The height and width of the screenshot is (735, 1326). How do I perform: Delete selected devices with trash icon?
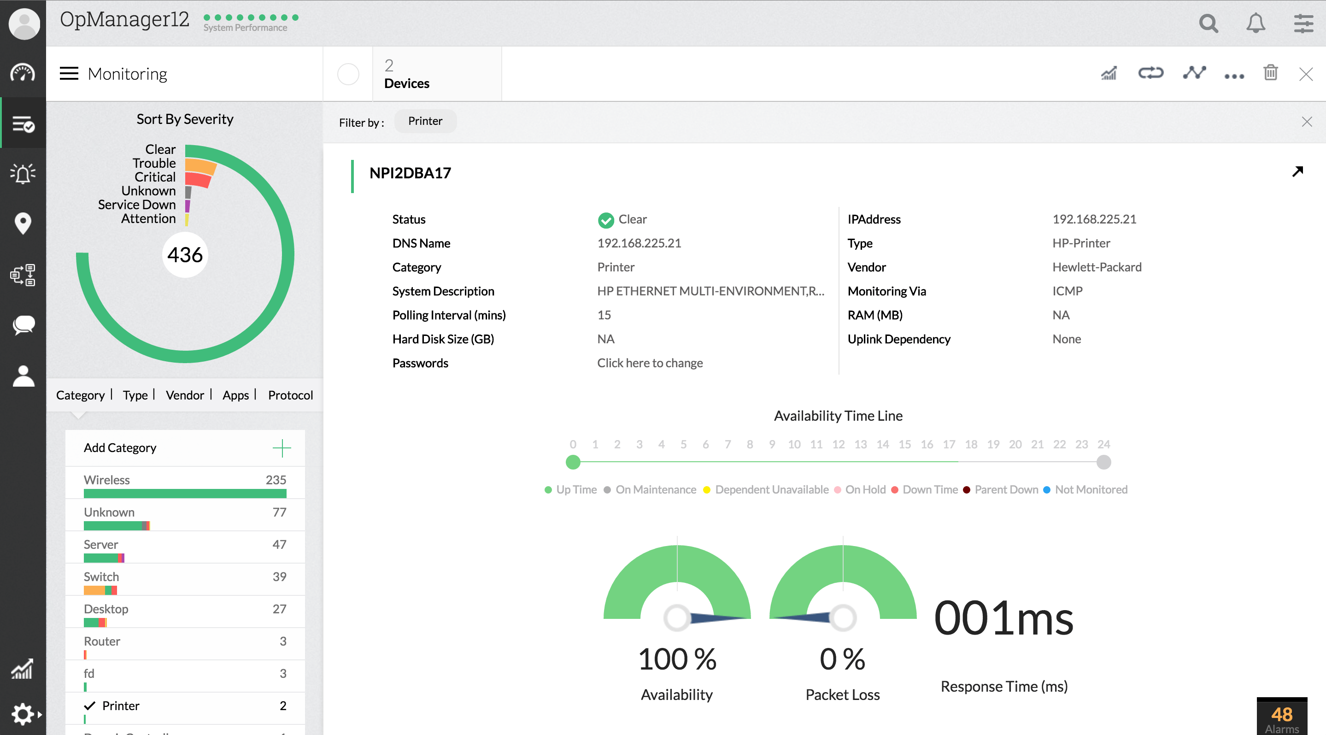click(x=1270, y=73)
